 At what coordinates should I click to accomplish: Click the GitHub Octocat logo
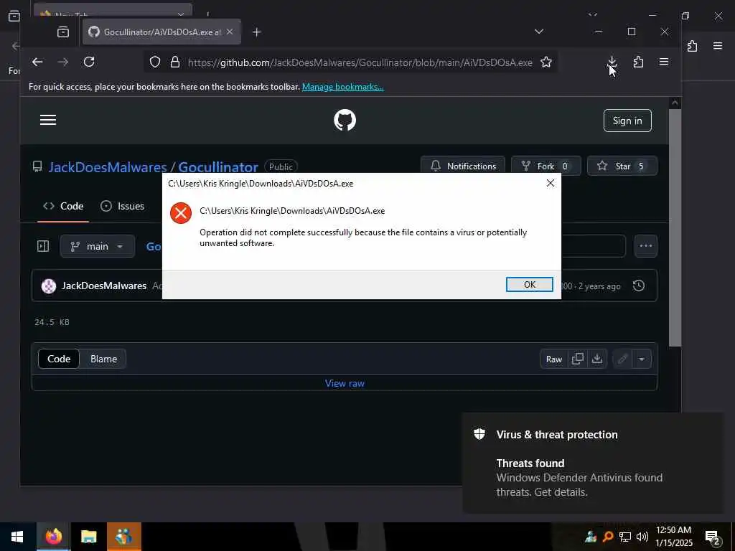345,121
